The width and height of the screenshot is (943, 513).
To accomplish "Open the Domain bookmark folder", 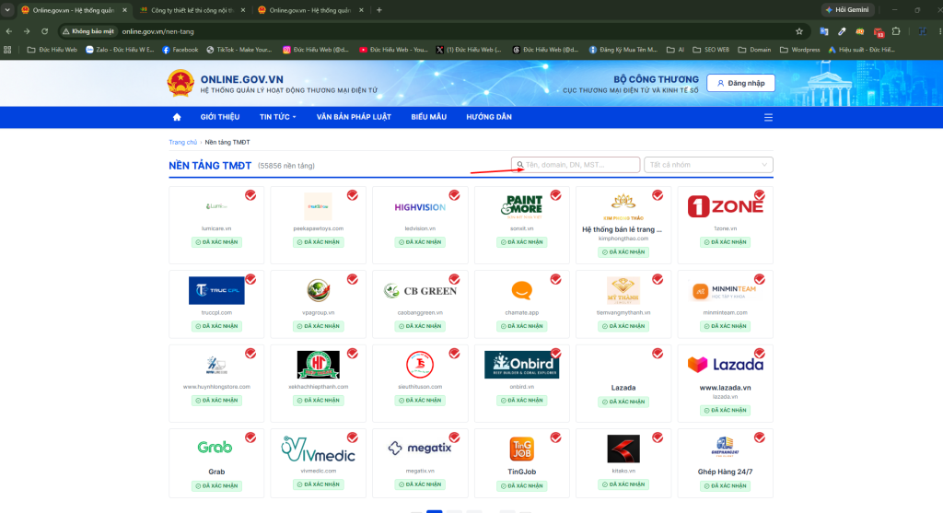I will click(754, 50).
